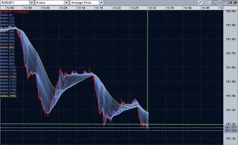Click the EUR/JPY (Average) legend label
238x145 pixels.
pos(14,12)
